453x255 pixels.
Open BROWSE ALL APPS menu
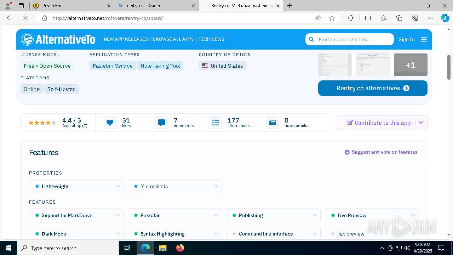pyautogui.click(x=173, y=39)
